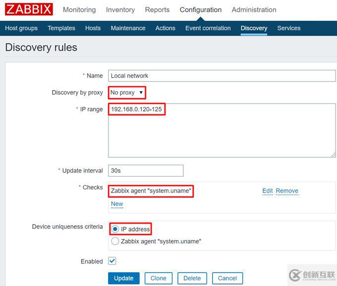
Task: Open the Inventory menu
Action: pyautogui.click(x=120, y=10)
